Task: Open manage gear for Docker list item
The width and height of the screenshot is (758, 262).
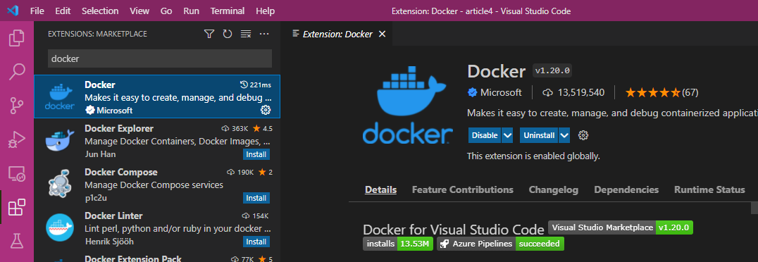Action: [x=266, y=110]
